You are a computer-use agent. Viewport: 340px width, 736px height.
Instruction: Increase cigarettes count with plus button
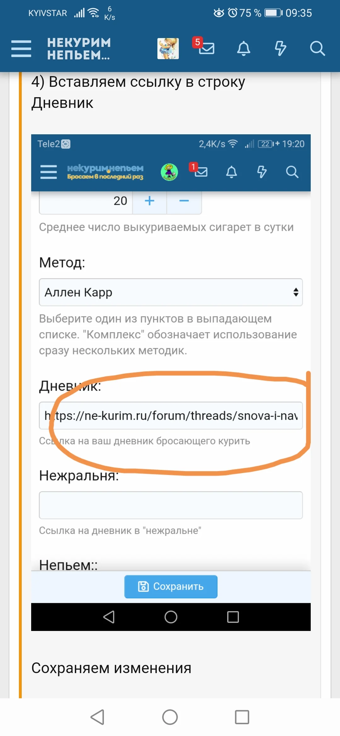pos(149,201)
